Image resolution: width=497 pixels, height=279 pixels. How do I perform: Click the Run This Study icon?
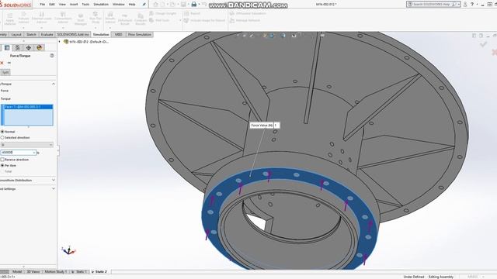pos(96,18)
